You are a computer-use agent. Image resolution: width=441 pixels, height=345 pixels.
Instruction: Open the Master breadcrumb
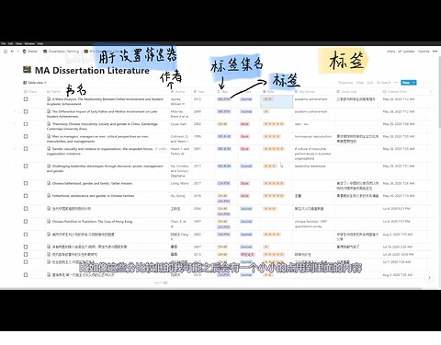coord(30,52)
